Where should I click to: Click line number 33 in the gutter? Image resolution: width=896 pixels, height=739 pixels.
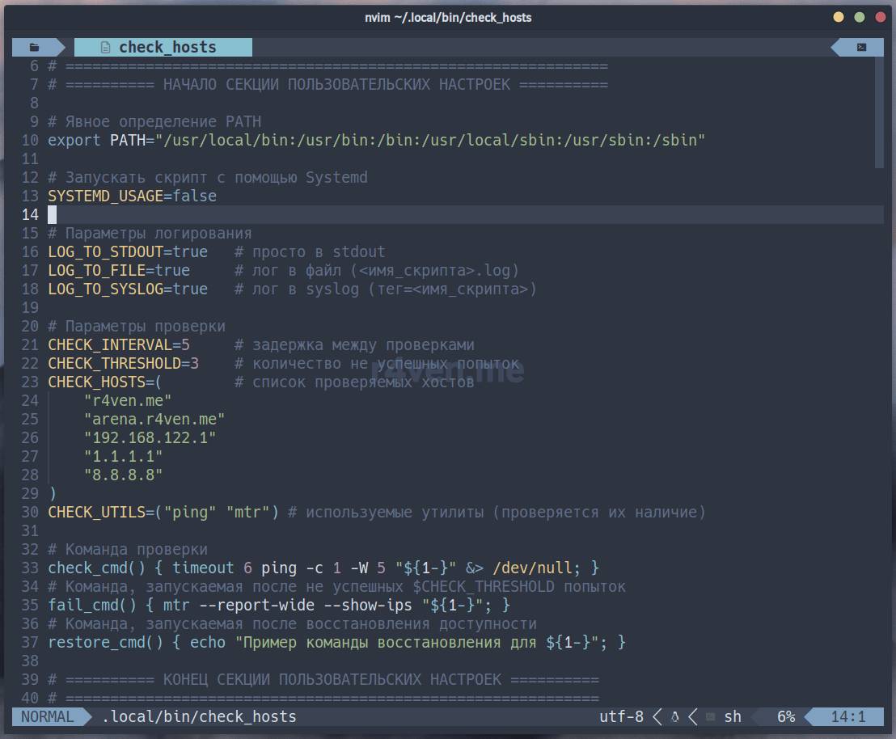30,568
